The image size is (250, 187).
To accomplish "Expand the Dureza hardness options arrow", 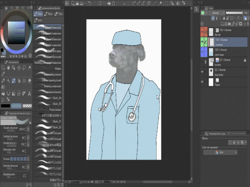I will (28, 159).
